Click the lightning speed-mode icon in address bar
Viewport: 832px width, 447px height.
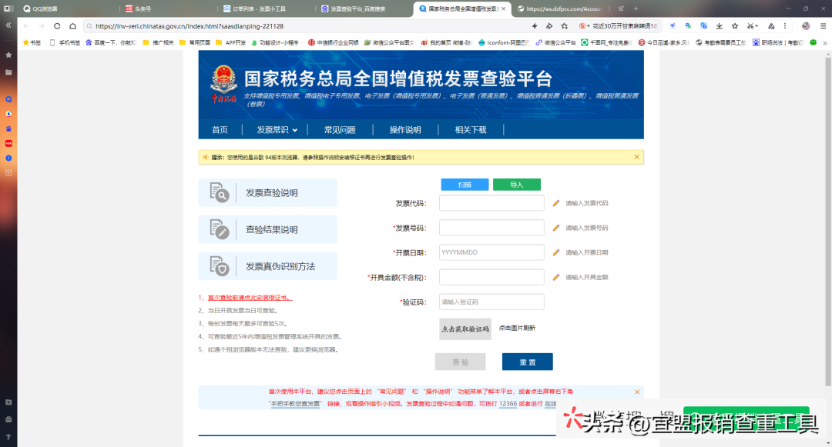(x=535, y=26)
